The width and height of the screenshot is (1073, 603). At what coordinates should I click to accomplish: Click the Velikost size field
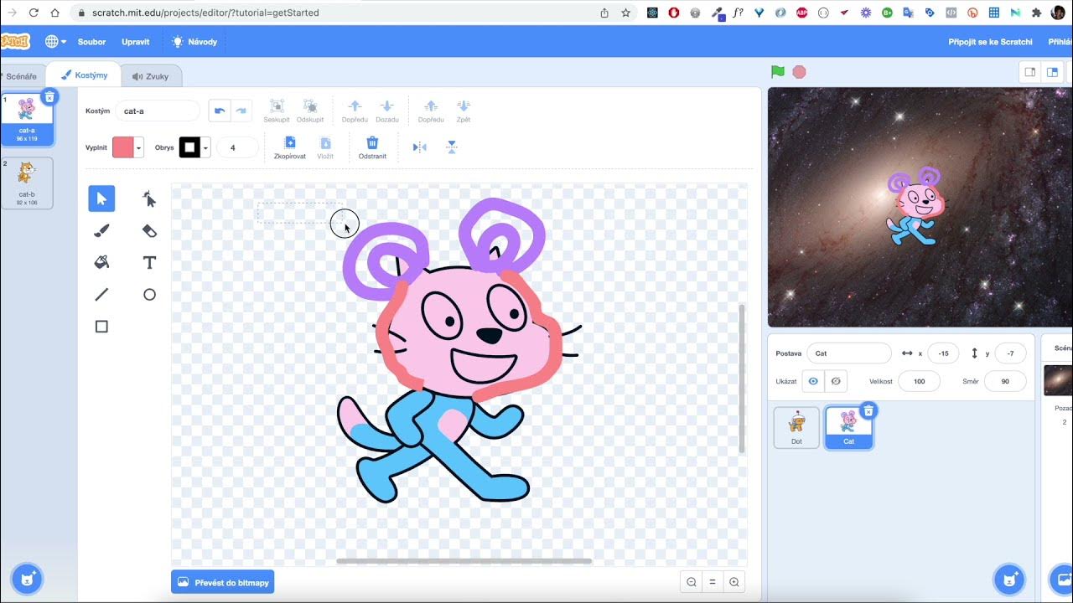[x=919, y=381]
